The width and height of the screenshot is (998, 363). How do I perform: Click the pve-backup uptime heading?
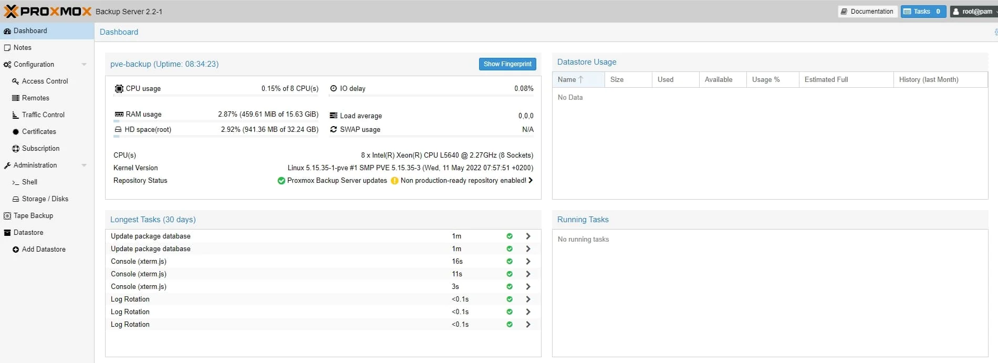[164, 64]
